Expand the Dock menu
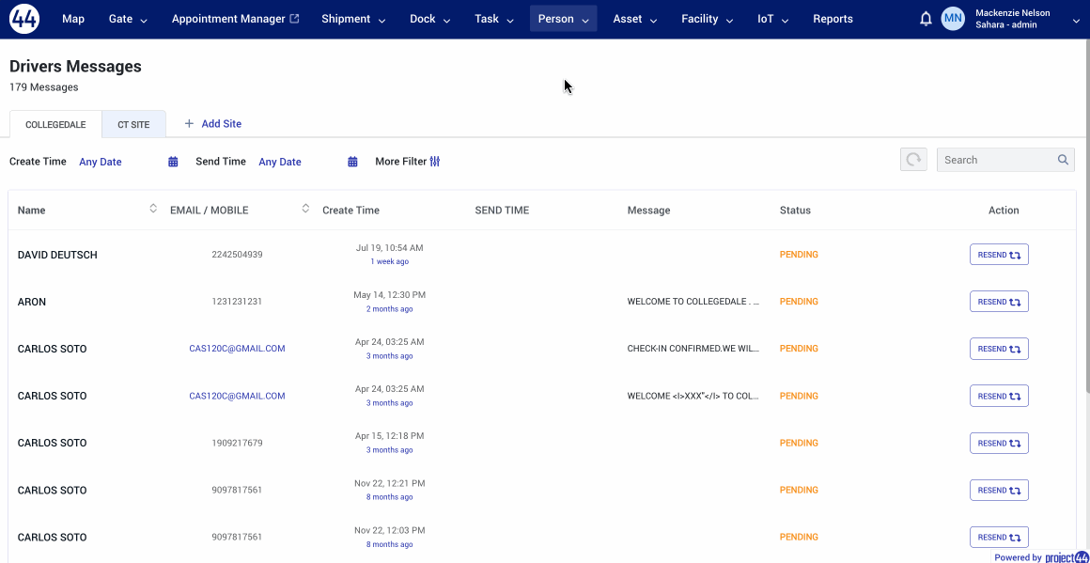The width and height of the screenshot is (1090, 563). tap(429, 19)
